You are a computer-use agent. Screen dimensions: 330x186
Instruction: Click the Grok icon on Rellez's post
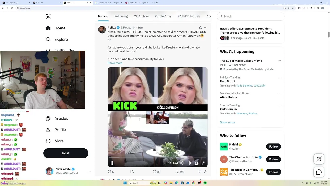[201, 28]
